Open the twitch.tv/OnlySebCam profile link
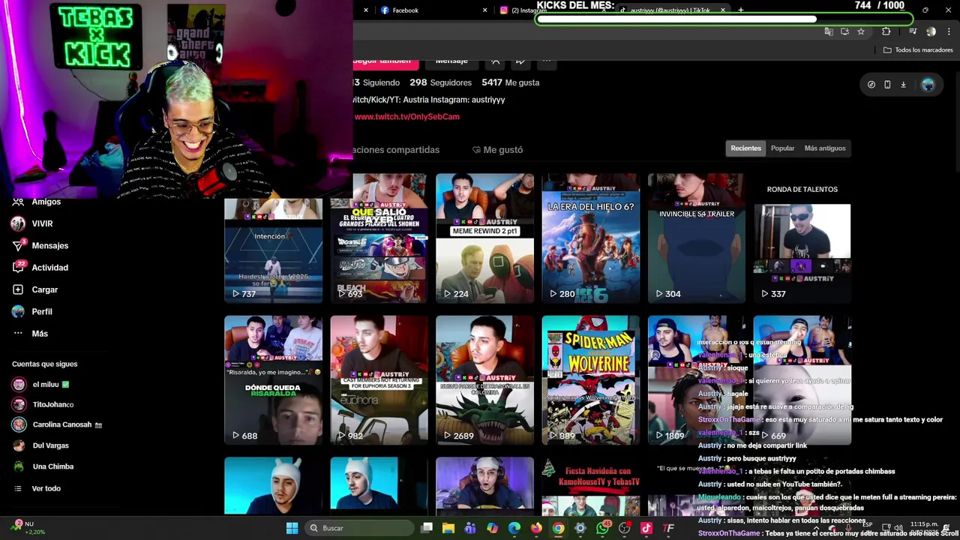This screenshot has height=540, width=960. (406, 117)
